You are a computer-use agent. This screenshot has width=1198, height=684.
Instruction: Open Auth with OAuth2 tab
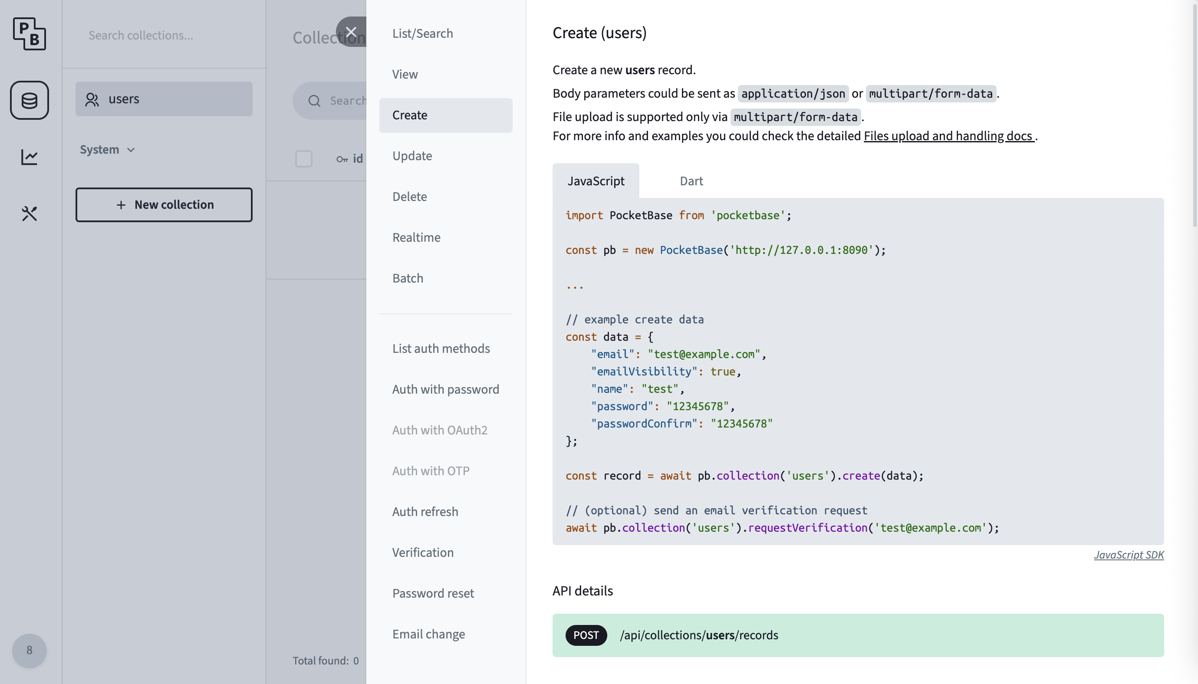coord(445,430)
